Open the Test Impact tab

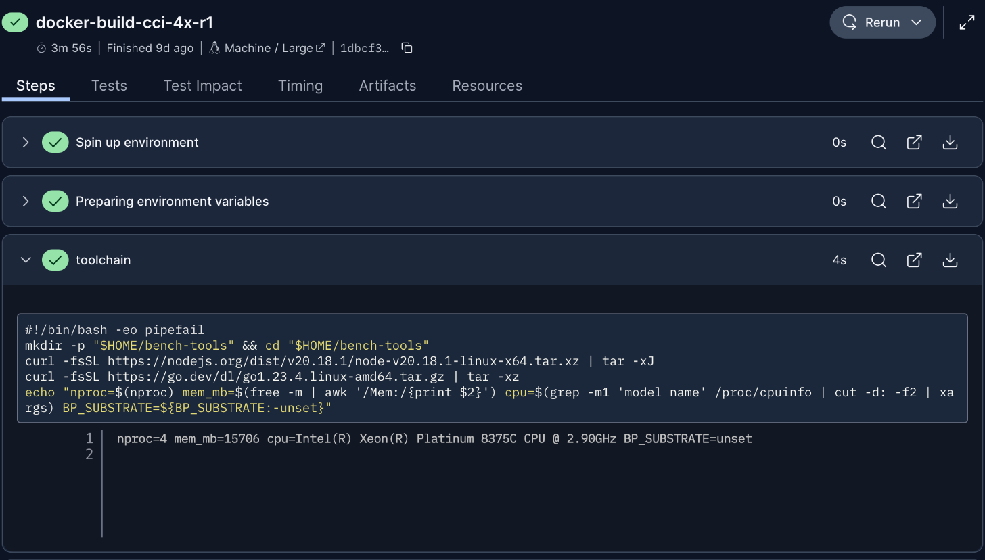pyautogui.click(x=202, y=86)
